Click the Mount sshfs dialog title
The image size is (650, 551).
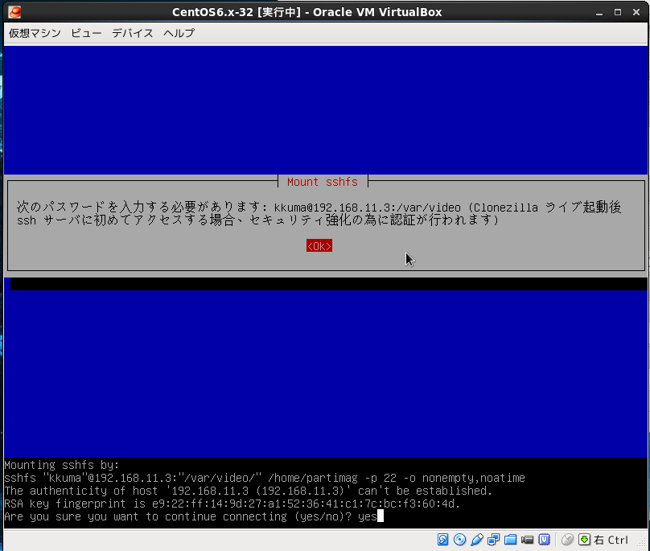(322, 182)
